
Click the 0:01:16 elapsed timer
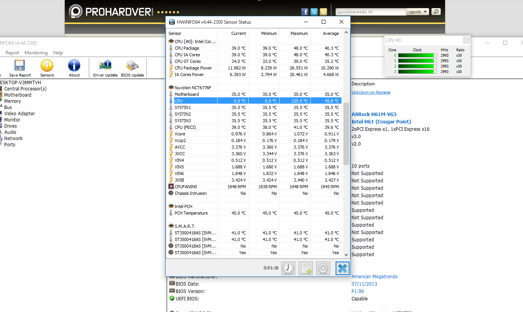point(271,268)
